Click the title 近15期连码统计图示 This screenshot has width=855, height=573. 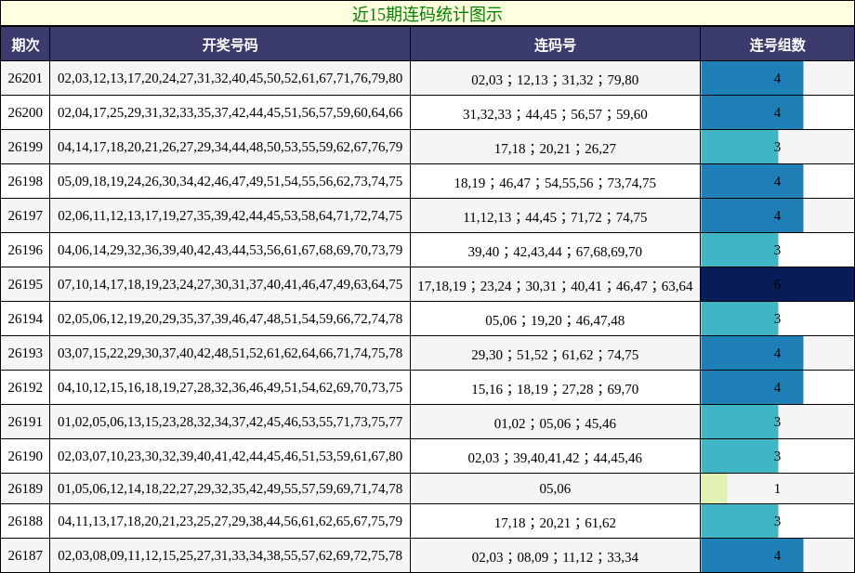427,14
